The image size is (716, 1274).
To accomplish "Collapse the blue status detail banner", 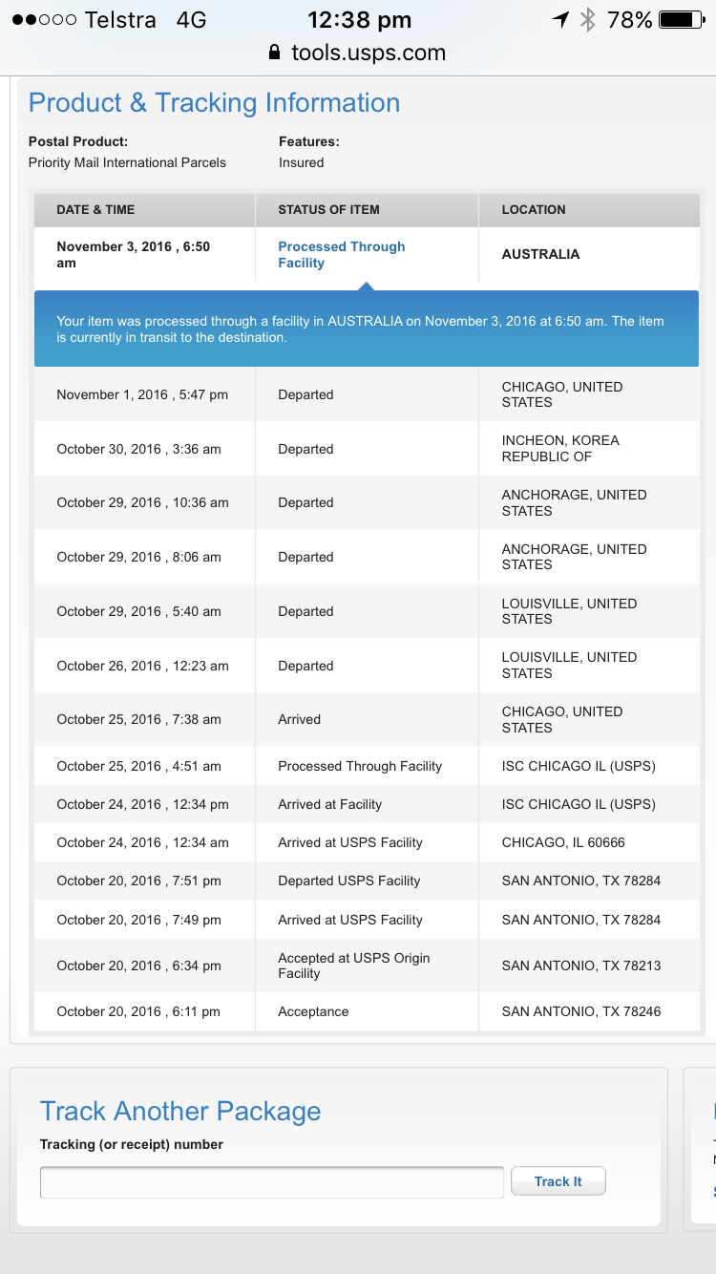I will (367, 329).
